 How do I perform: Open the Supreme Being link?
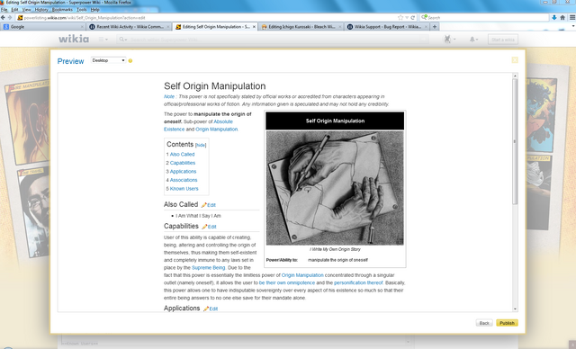point(208,268)
